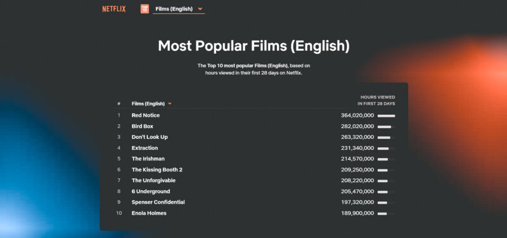Select Bird Box in the list
The height and width of the screenshot is (238, 507).
(142, 126)
